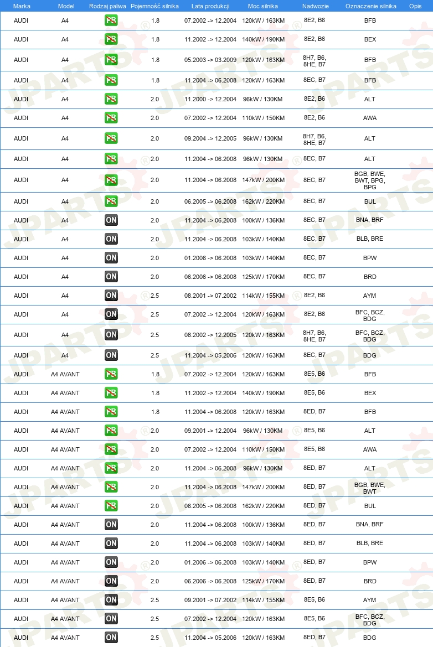The height and width of the screenshot is (647, 433).
Task: Click the petrol icon in the A4 AVANT BGB, BWE, BWT row
Action: point(111,487)
